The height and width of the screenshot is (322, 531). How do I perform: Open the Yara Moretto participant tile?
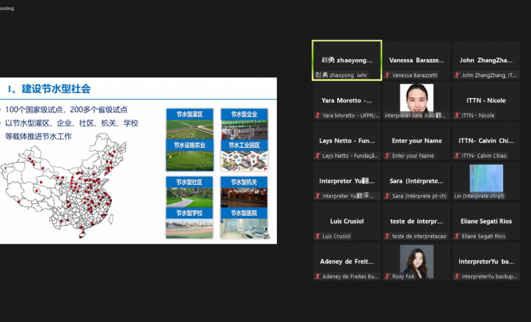click(346, 100)
